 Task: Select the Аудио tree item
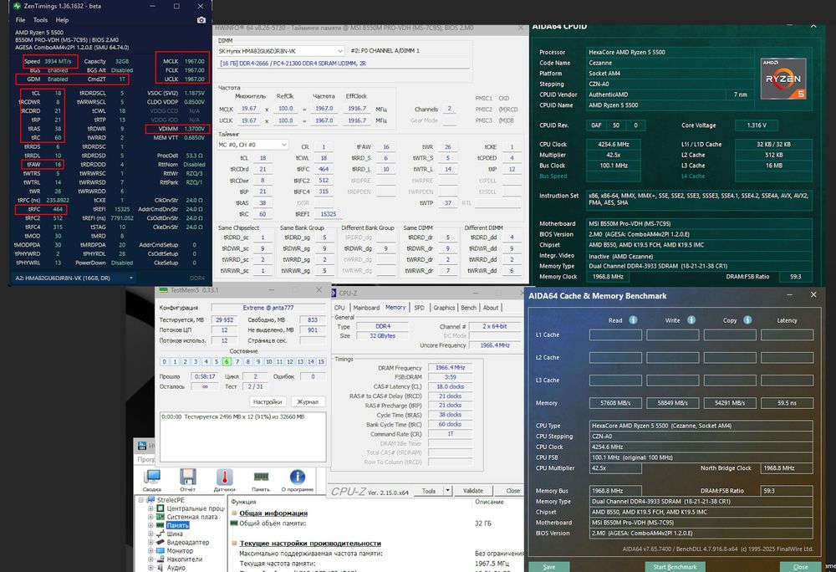pos(176,569)
